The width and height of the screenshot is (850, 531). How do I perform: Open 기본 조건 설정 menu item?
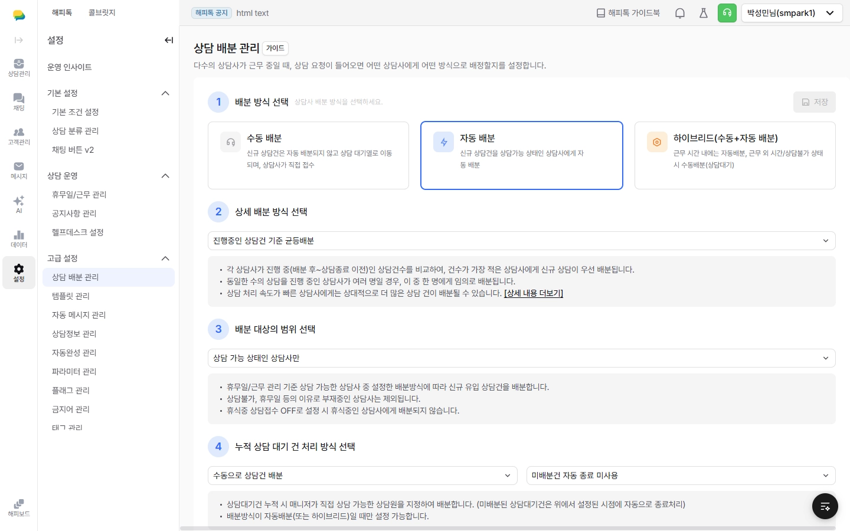tap(109, 112)
